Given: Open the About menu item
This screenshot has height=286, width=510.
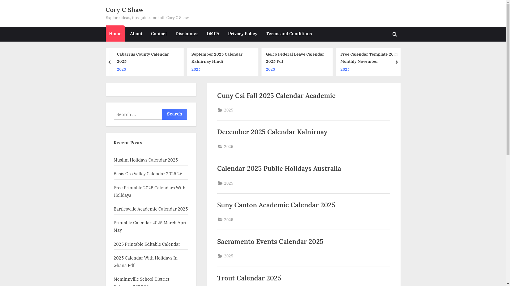Looking at the screenshot, I should pyautogui.click(x=136, y=34).
